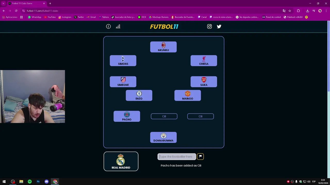The width and height of the screenshot is (330, 185).
Task: Select the Enzo Chelsea card
Action: pos(139,95)
